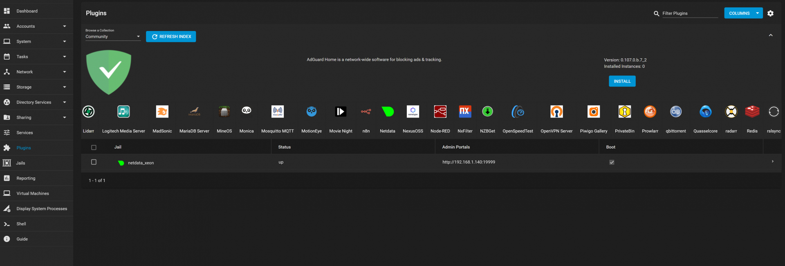The height and width of the screenshot is (266, 785).
Task: Open Services in the sidebar
Action: point(36,133)
